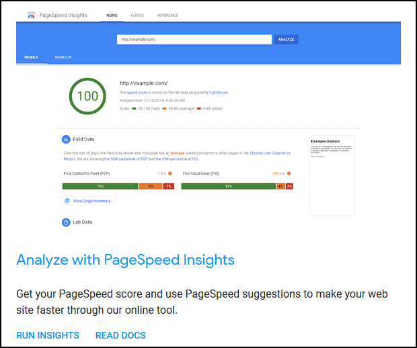417x348 pixels.
Task: Click the 1.9 s FCP value
Action: pyautogui.click(x=161, y=173)
